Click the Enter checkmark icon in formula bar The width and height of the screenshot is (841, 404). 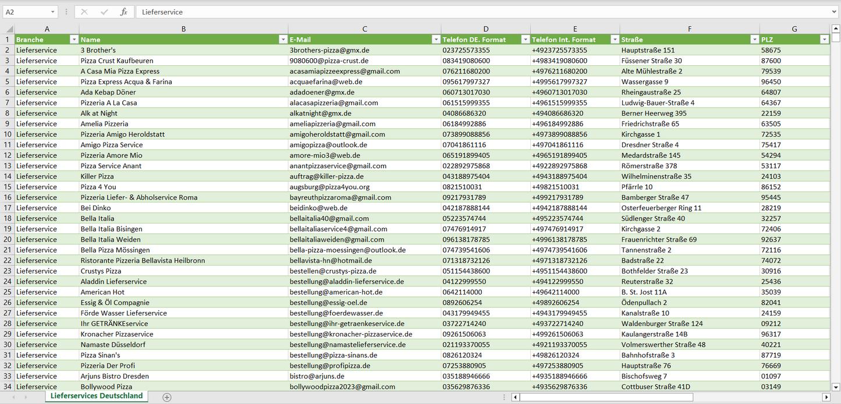(x=104, y=12)
